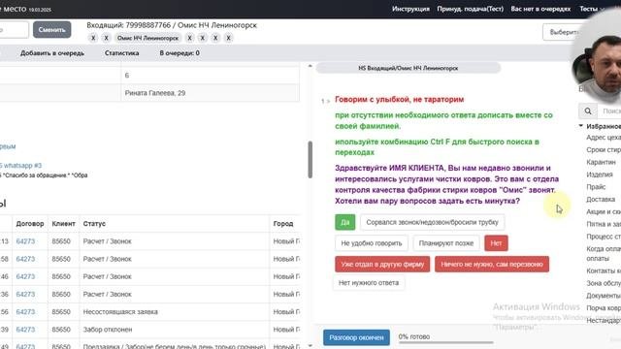This screenshot has height=349, width=621.
Task: Click Нет нужного ответа option
Action: pyautogui.click(x=369, y=283)
